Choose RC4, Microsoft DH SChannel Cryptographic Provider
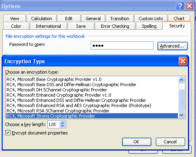This screenshot has width=196, height=157. coord(92,90)
